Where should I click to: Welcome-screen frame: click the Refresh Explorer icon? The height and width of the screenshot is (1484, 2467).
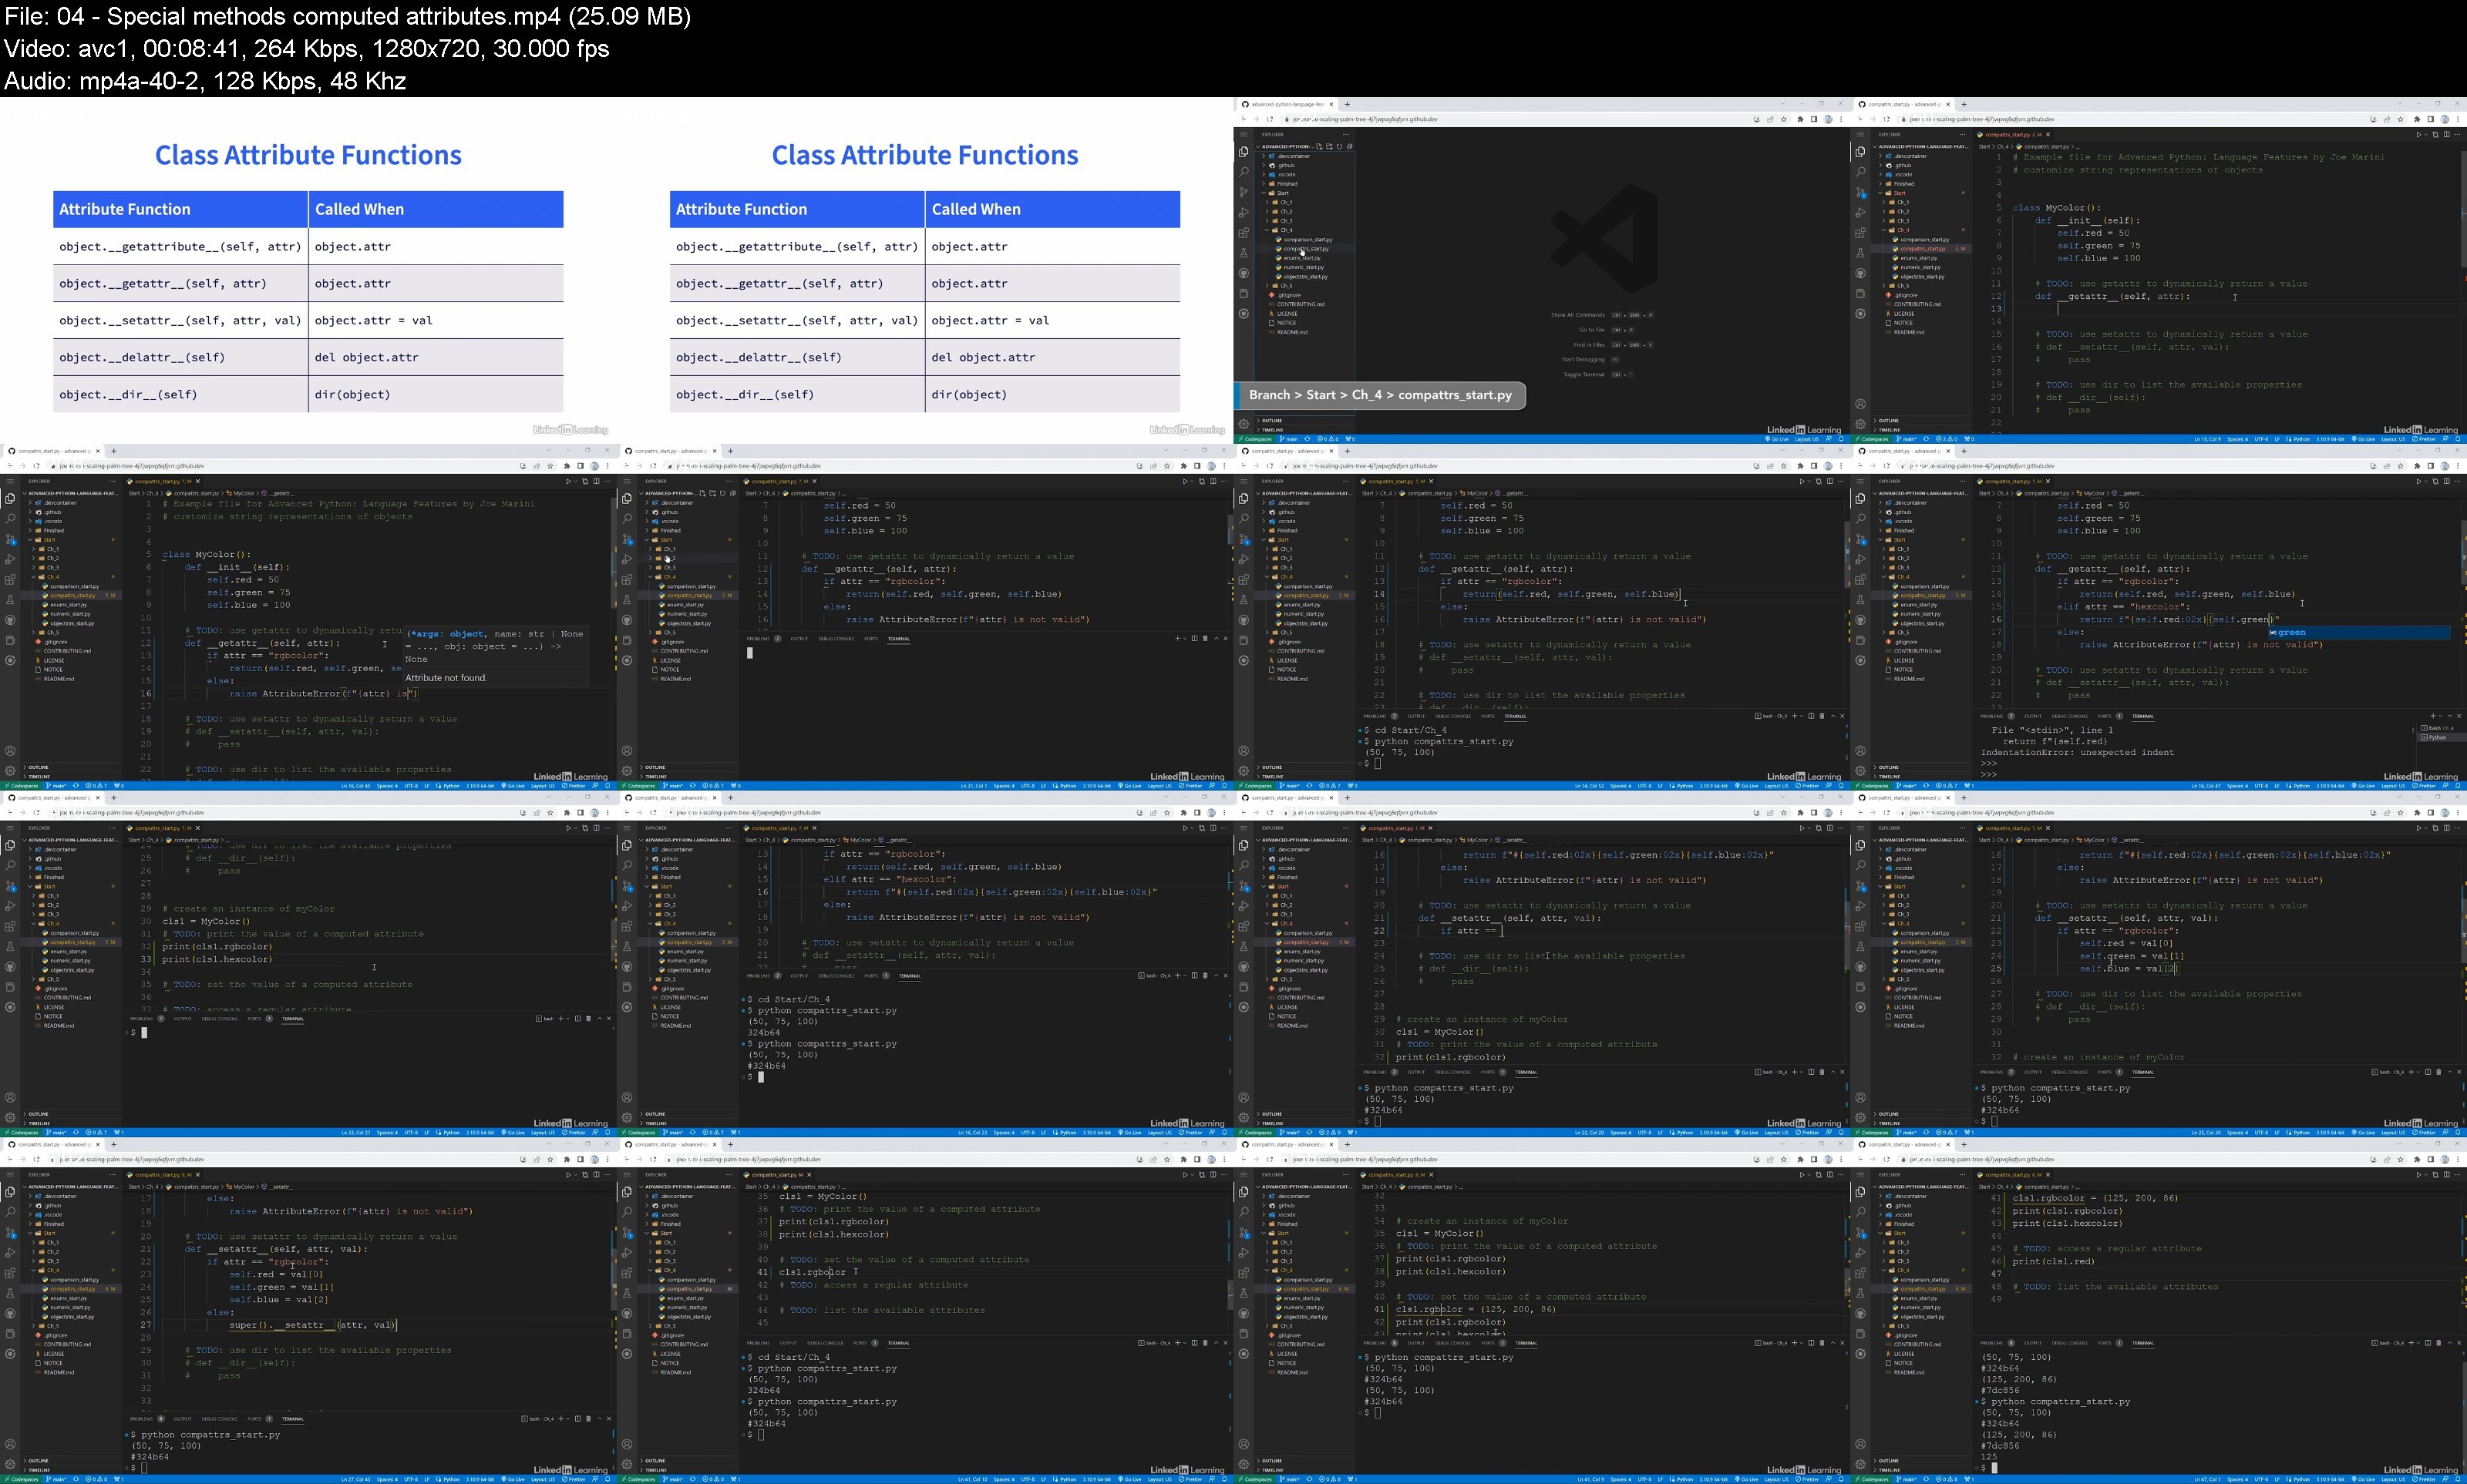pos(1341,147)
